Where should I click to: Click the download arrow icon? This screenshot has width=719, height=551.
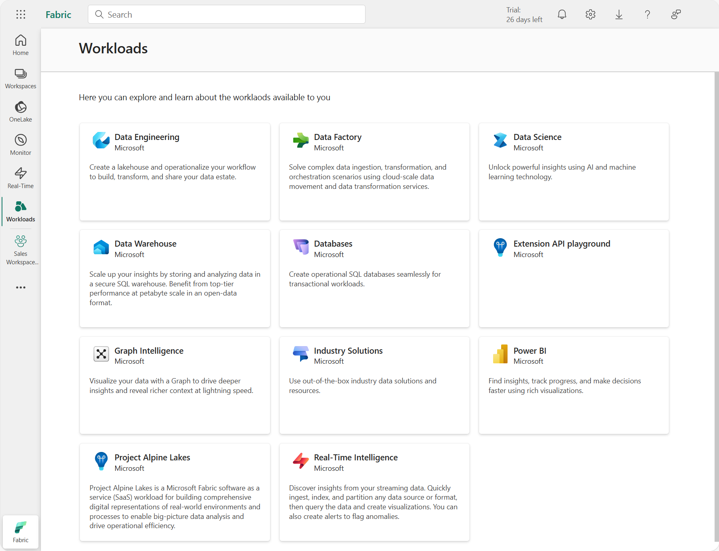(619, 14)
